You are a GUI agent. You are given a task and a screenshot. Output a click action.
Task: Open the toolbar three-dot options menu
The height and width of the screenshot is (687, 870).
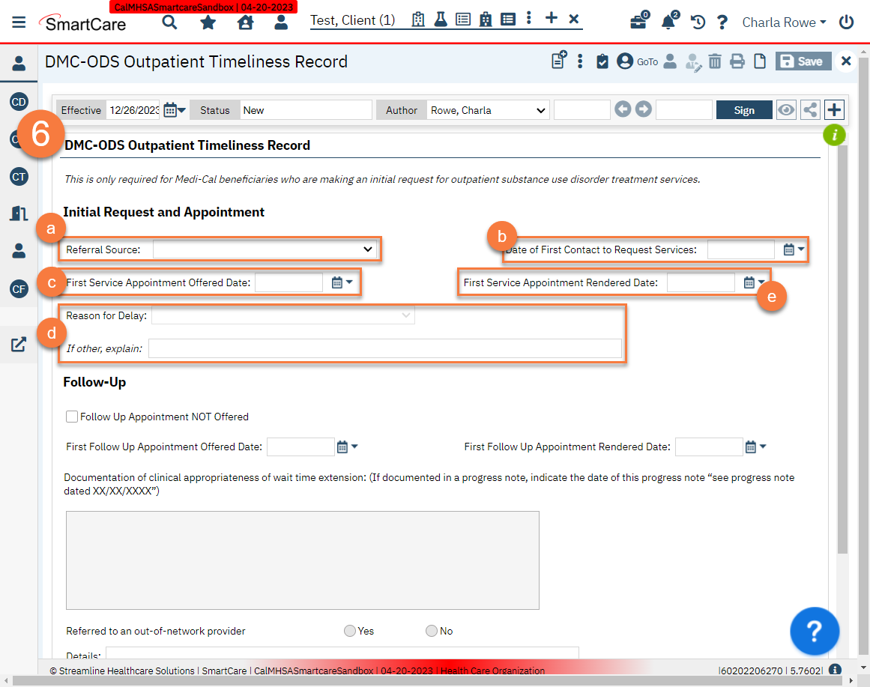580,61
